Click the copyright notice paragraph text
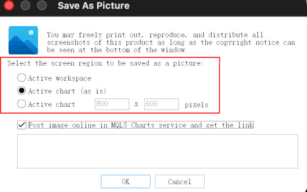Image resolution: width=307 pixels, height=192 pixels. [171, 42]
